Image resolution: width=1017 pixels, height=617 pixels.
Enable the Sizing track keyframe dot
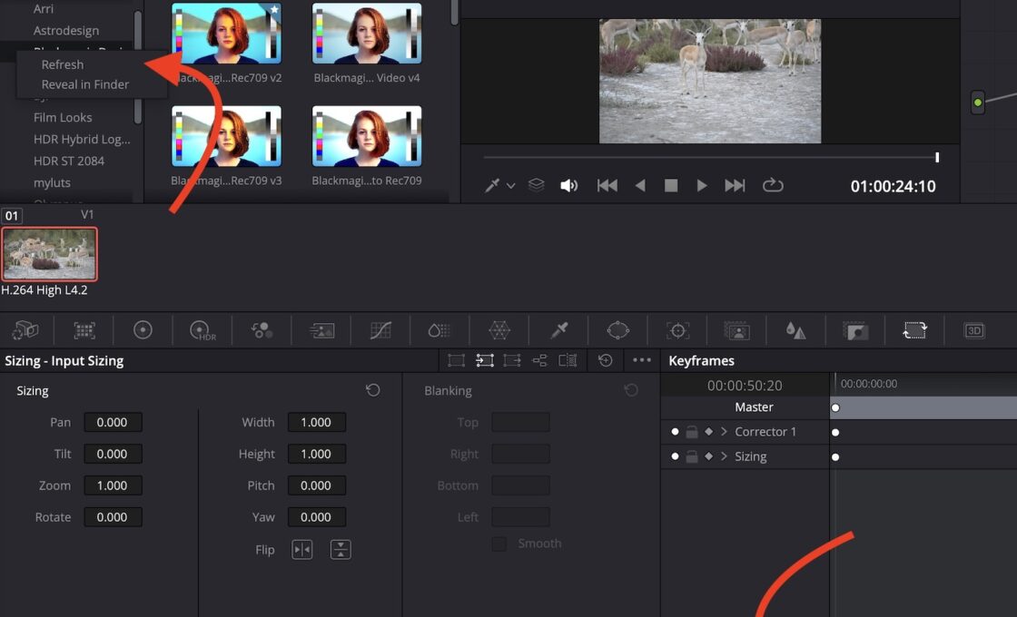click(675, 456)
